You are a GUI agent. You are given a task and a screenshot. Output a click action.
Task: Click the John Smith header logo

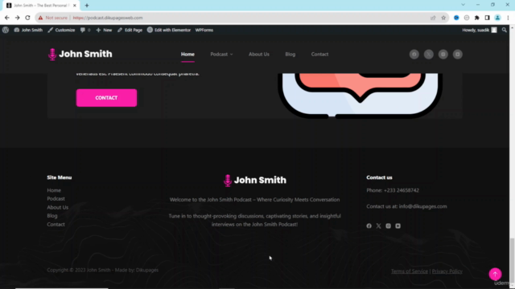pos(80,54)
